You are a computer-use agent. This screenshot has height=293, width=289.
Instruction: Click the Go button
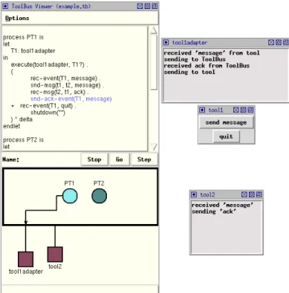click(119, 159)
